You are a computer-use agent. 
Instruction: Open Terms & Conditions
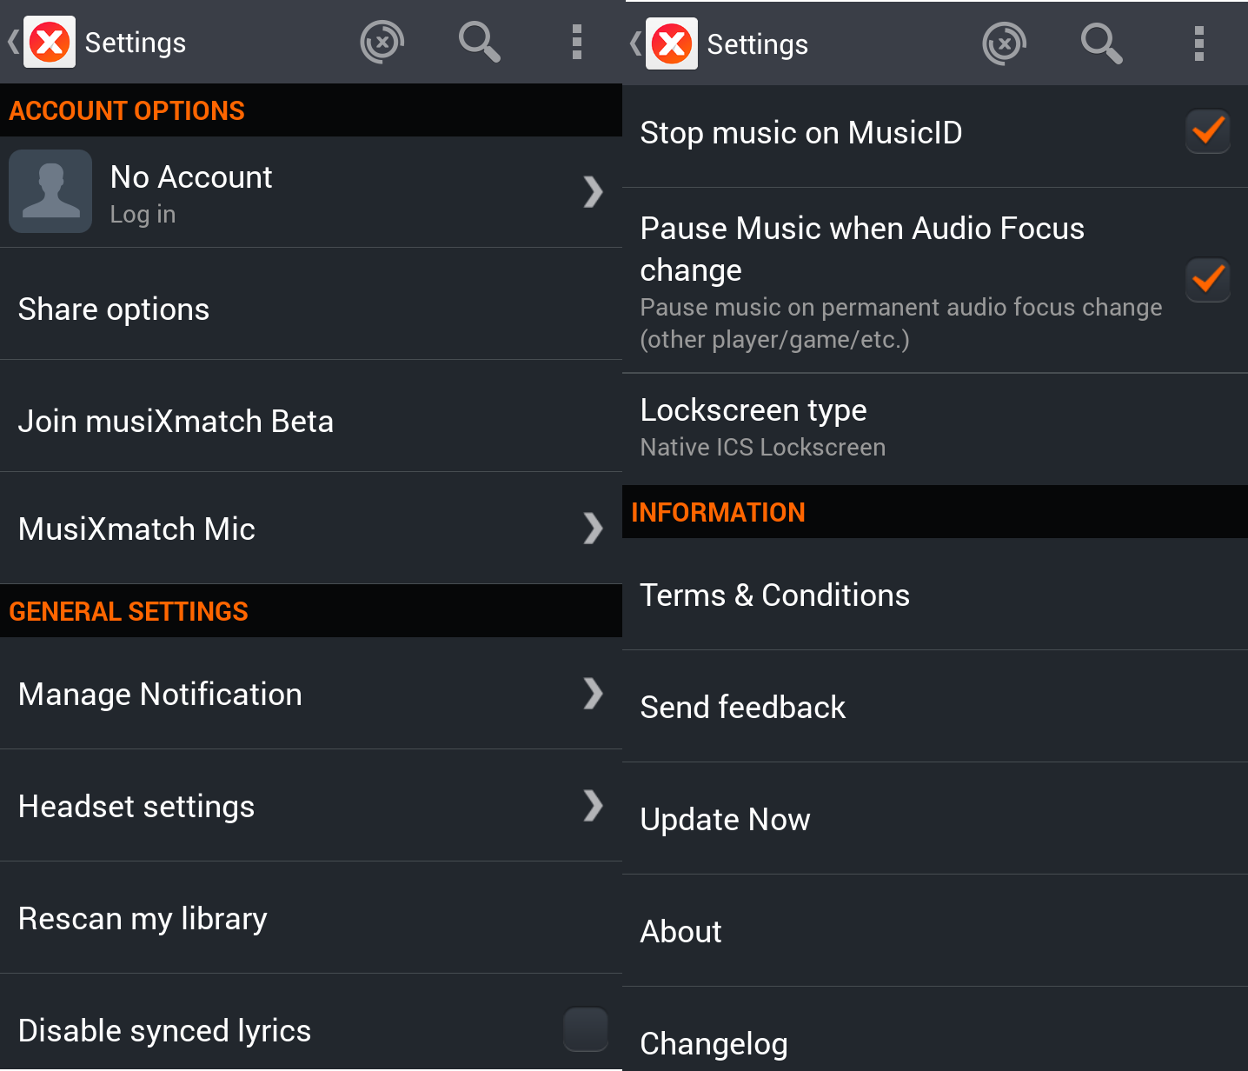coord(935,595)
